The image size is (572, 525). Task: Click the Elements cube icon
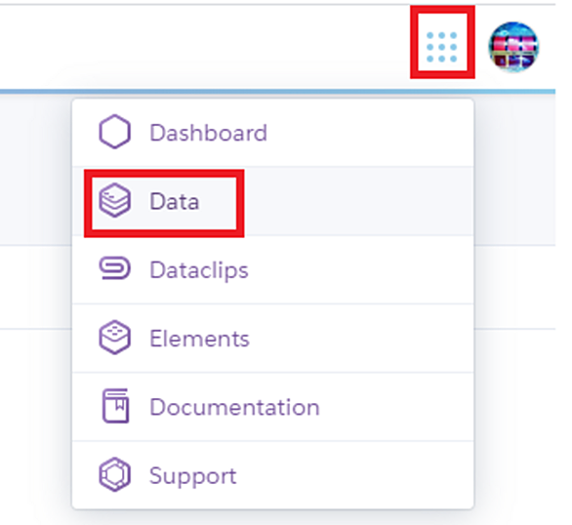(x=114, y=338)
